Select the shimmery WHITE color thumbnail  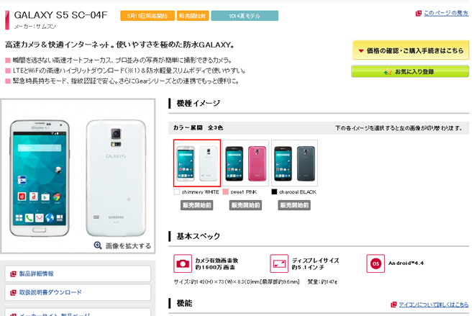(197, 163)
